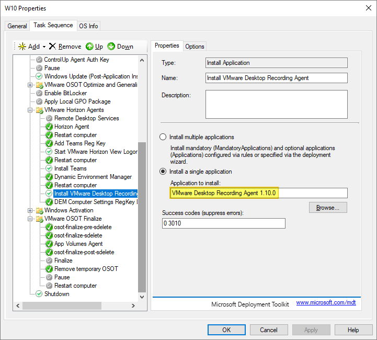Collapse the VMware Horizon Agents group
The image size is (377, 340).
pyautogui.click(x=30, y=110)
